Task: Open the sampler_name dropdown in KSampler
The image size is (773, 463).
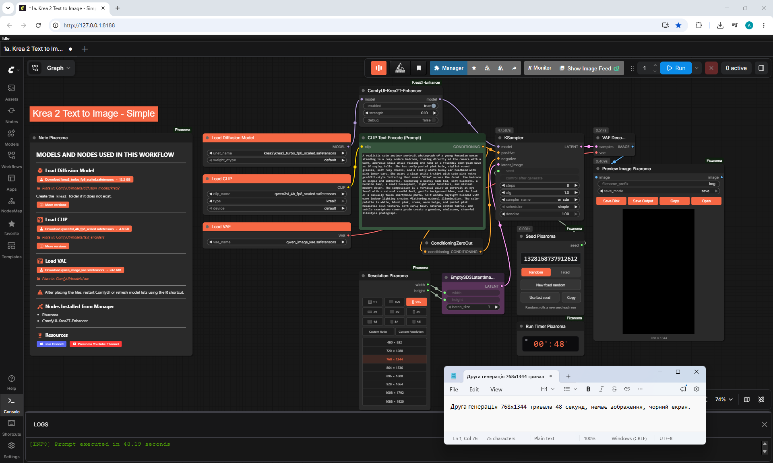Action: [x=539, y=200]
